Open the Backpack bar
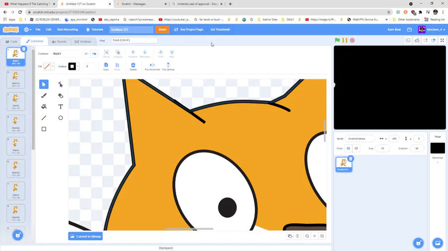 click(x=166, y=248)
